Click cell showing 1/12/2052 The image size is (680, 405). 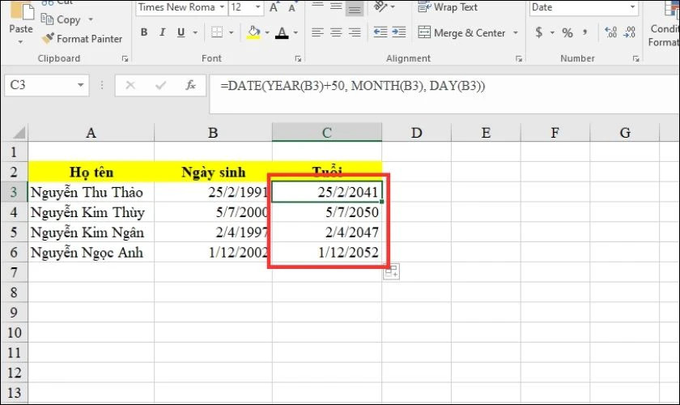[x=327, y=252]
